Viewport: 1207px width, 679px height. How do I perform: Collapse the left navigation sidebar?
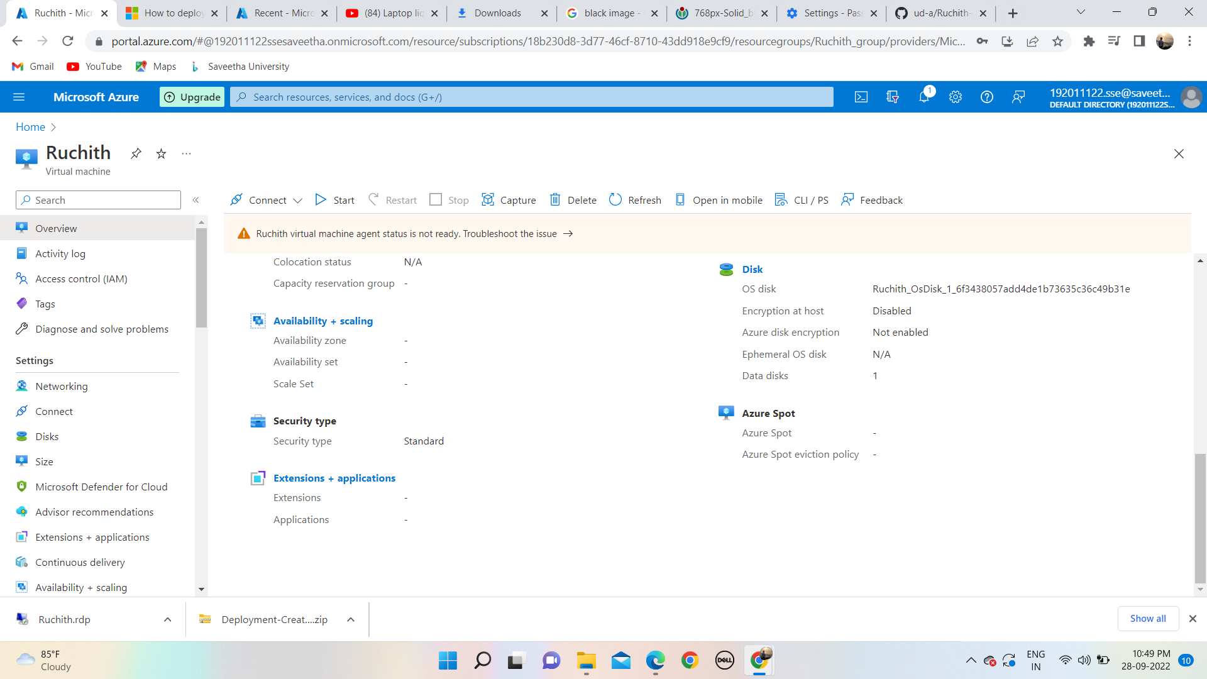196,200
